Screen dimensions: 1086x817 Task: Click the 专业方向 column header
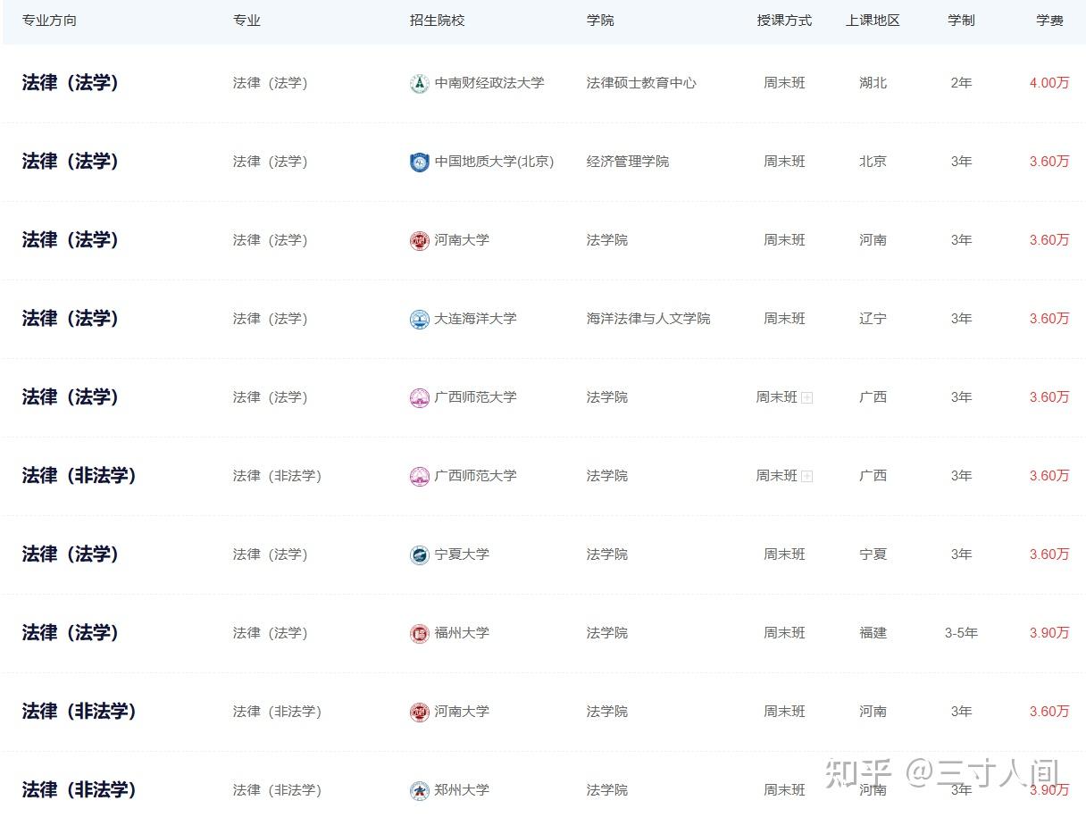tap(49, 20)
